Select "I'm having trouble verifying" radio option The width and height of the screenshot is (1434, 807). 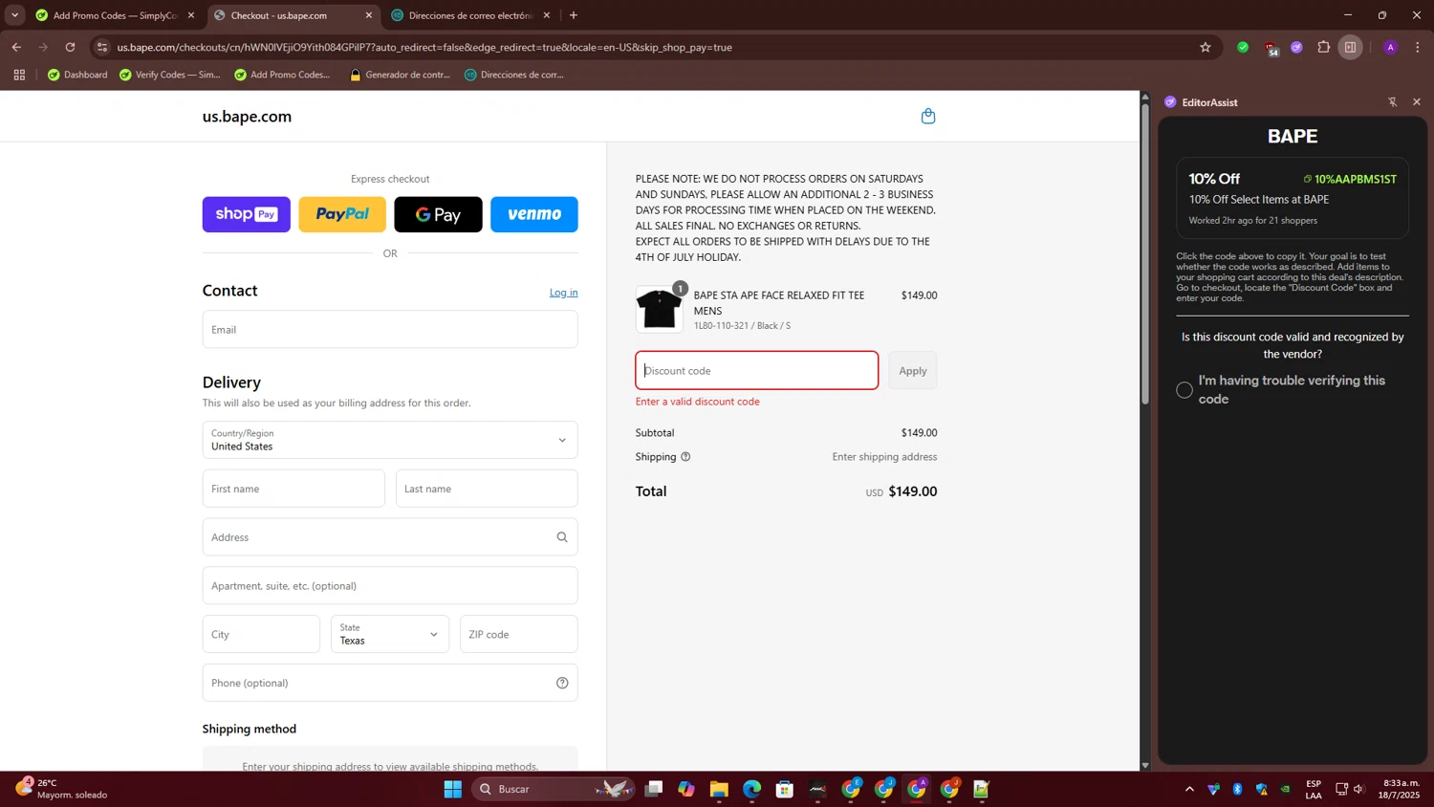(1184, 389)
